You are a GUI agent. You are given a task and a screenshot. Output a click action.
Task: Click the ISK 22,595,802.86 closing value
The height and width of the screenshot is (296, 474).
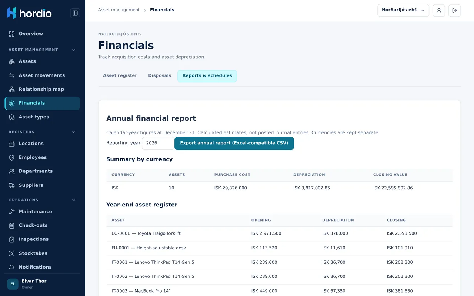(393, 188)
